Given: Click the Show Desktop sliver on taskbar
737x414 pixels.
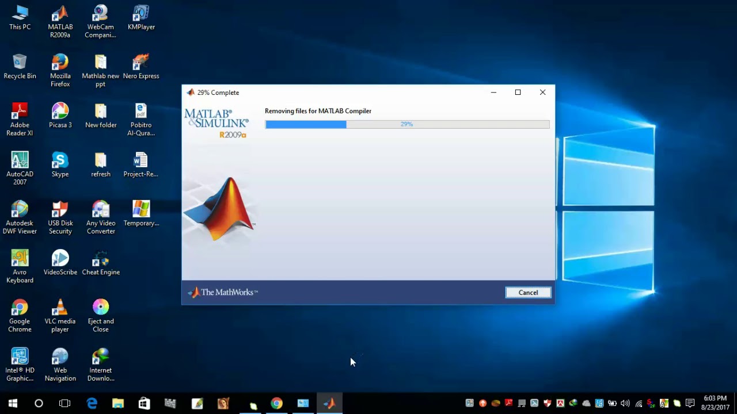Looking at the screenshot, I should pos(735,404).
